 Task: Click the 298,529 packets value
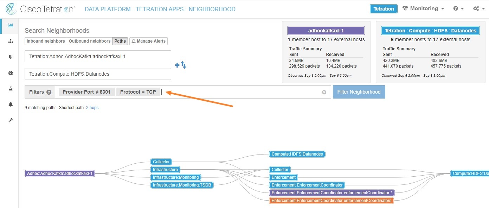[304, 66]
